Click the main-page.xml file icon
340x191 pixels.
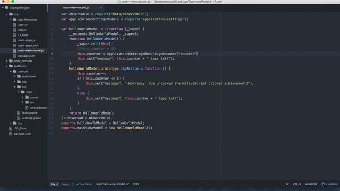(x=15, y=46)
